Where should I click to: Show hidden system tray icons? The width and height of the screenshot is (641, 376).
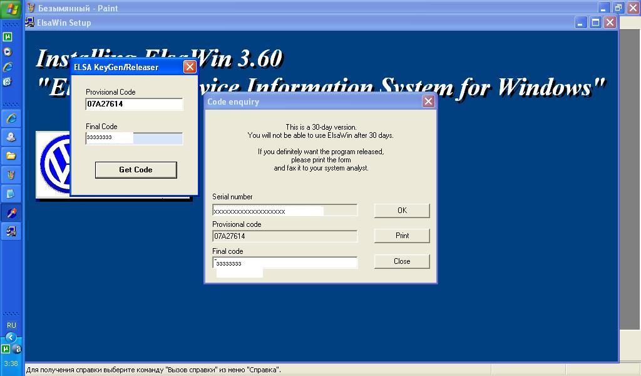(x=11, y=337)
